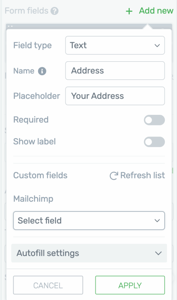Click the Refresh list link text
The image size is (177, 300).
point(143,175)
